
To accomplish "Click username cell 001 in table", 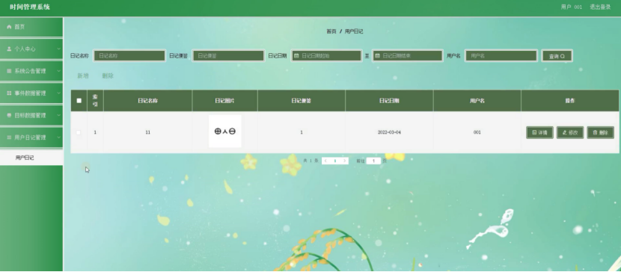I will 477,132.
